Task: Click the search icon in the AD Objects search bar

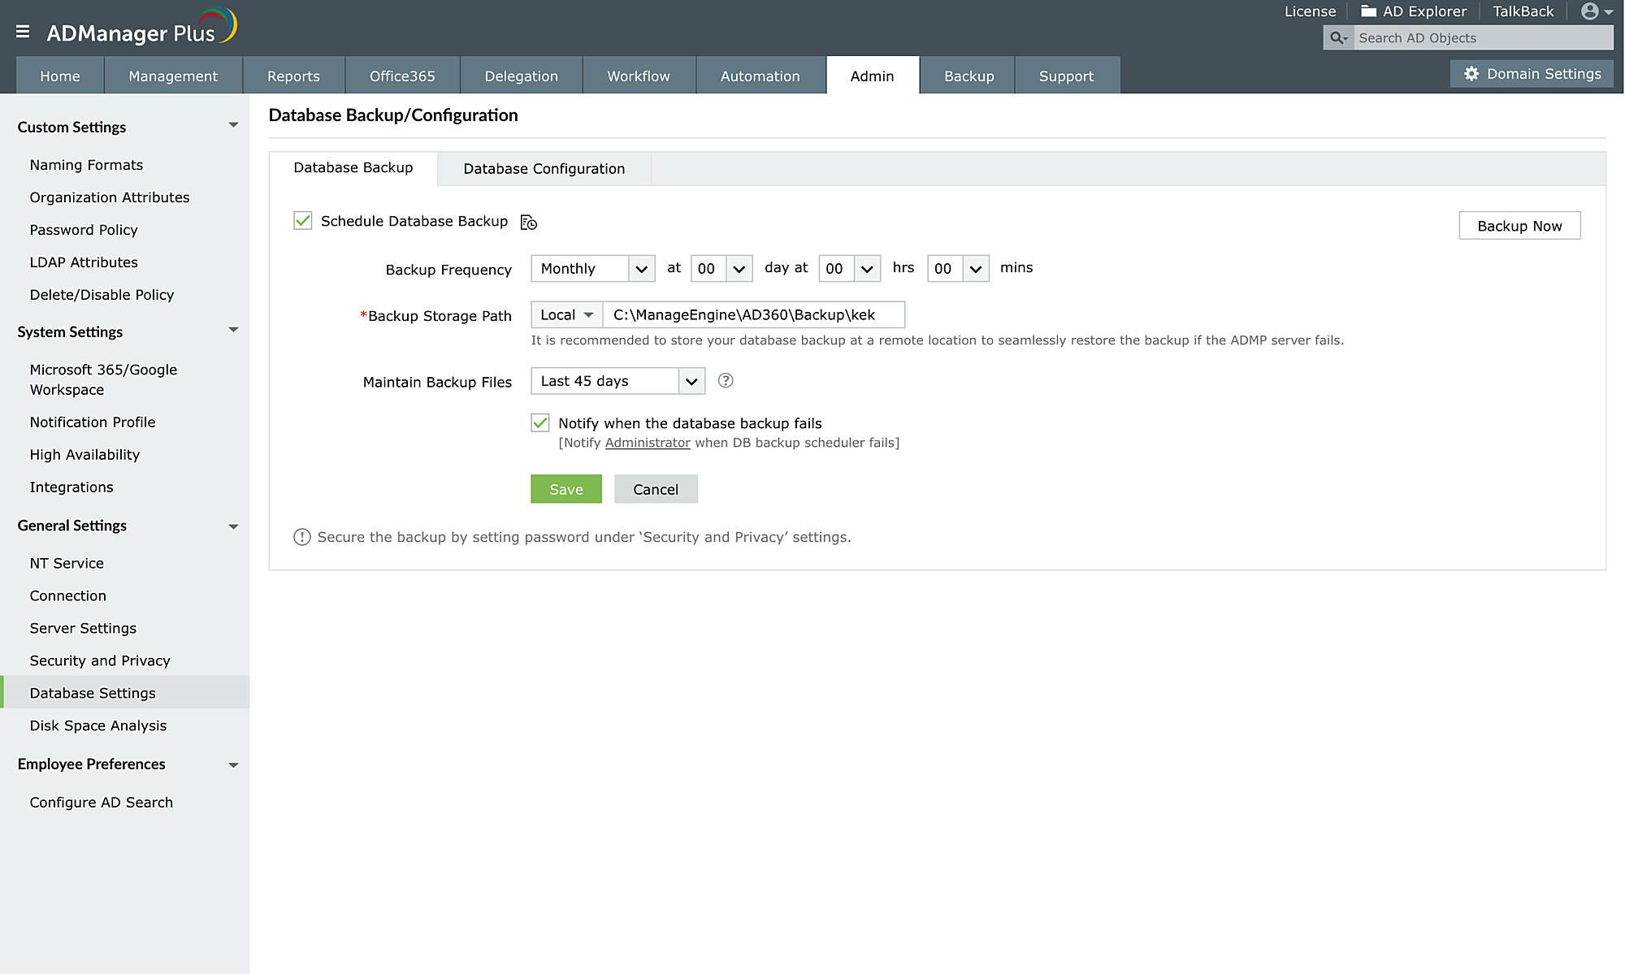Action: [1337, 37]
